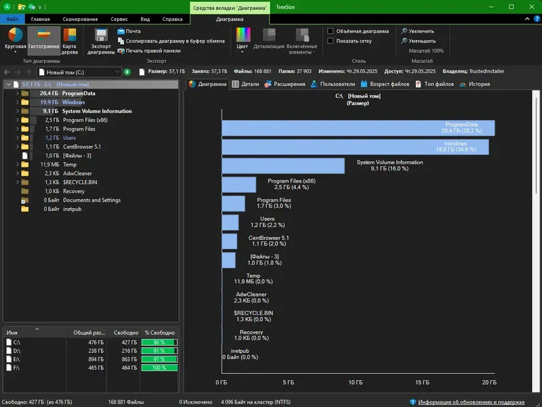This screenshot has width=542, height=407.
Task: Select AdwCleaner folder in tree
Action: 77,173
